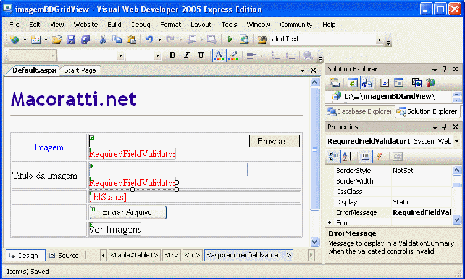
Task: Undo last action with arrow icon
Action: click(x=149, y=39)
